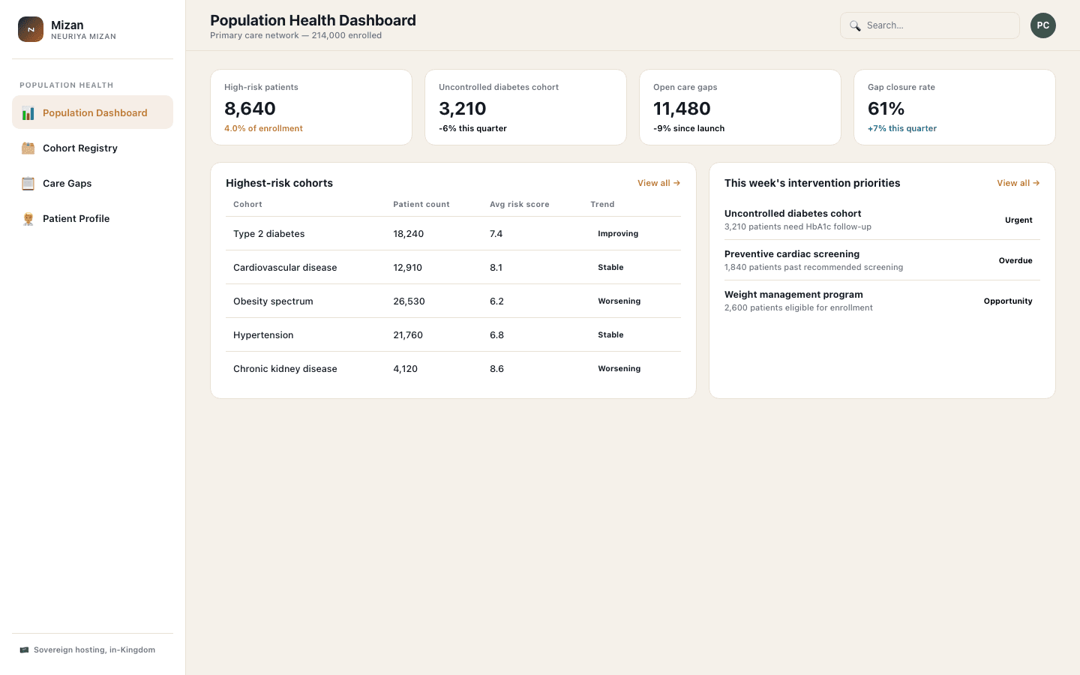Click View all in intervention priorities
1080x675 pixels.
point(1018,183)
